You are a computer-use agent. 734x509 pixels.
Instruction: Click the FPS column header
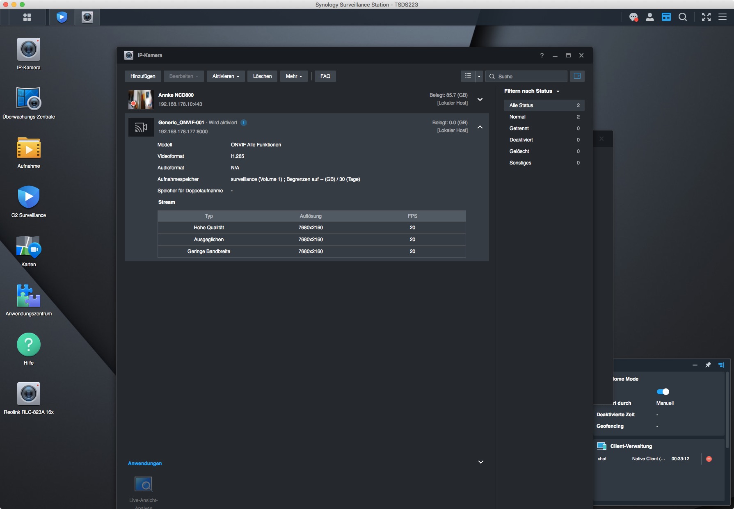click(x=412, y=216)
